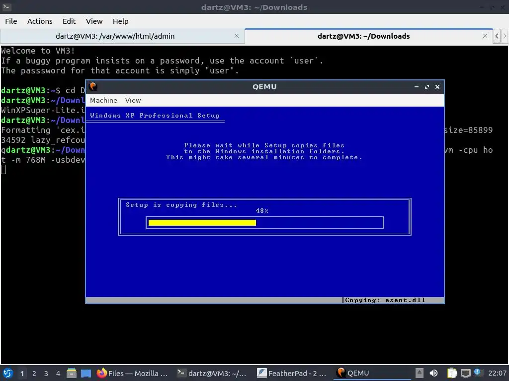Click the 'Welcome to VM3!' terminal line

pos(38,51)
